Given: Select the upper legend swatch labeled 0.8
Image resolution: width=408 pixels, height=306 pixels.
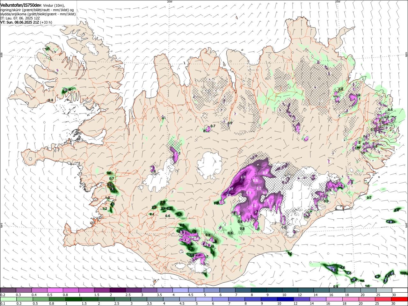Looking at the screenshot, I should [x=70, y=290].
